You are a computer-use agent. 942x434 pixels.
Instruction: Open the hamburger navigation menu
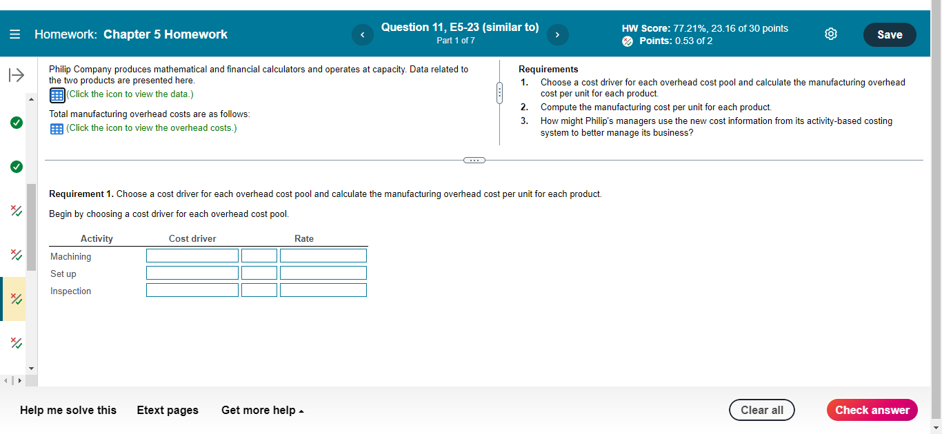14,34
